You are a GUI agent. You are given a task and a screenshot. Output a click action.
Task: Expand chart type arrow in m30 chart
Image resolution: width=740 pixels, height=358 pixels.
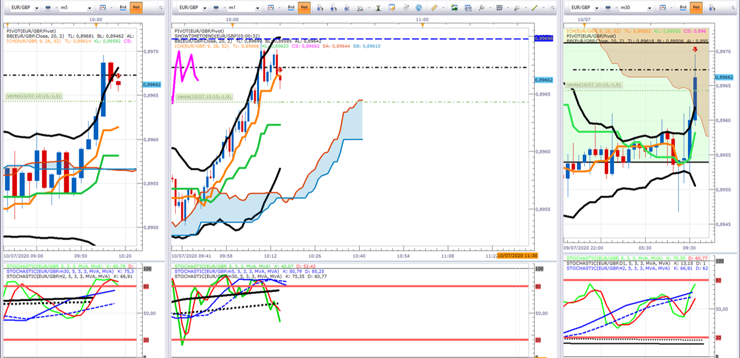point(671,8)
